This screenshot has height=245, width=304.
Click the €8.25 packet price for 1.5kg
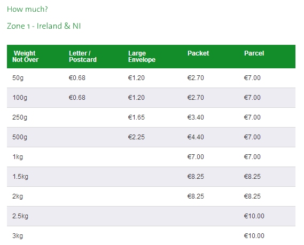click(x=196, y=177)
